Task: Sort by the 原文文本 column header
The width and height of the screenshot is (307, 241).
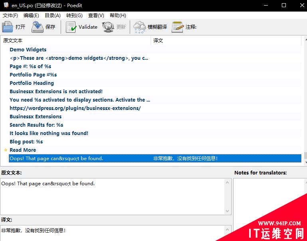Action: (75, 40)
